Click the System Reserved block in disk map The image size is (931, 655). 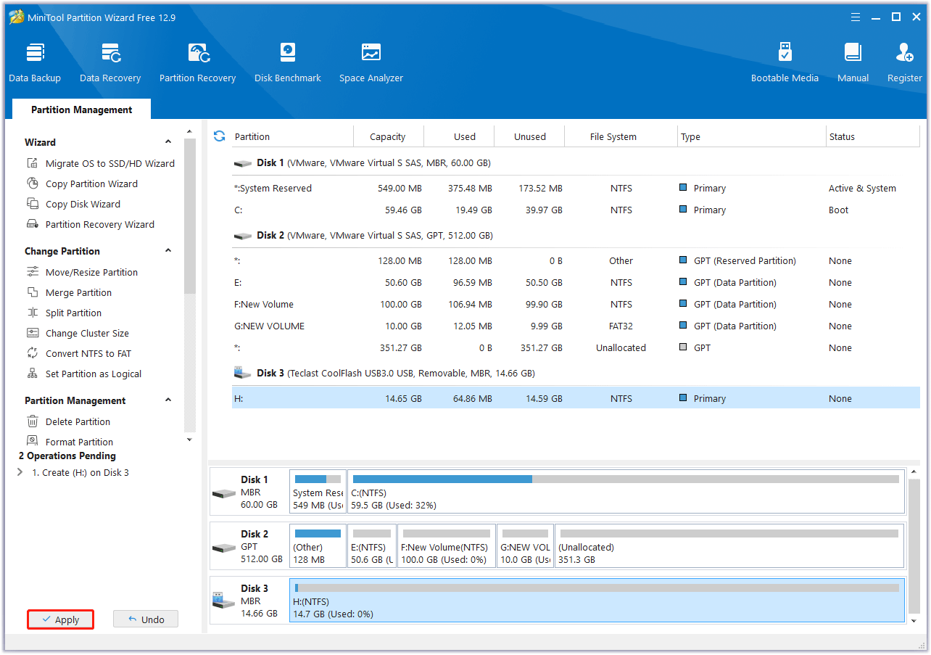[318, 491]
